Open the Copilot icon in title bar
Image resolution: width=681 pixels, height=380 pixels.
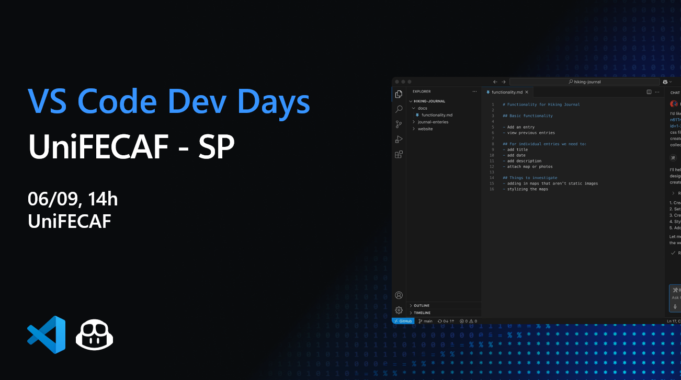pyautogui.click(x=665, y=82)
